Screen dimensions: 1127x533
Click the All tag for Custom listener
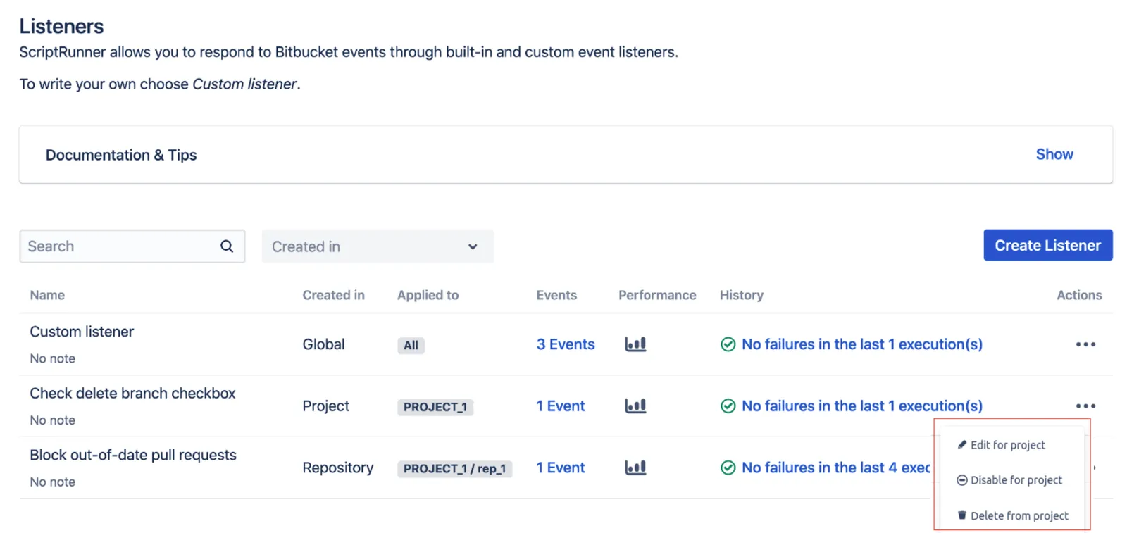411,345
